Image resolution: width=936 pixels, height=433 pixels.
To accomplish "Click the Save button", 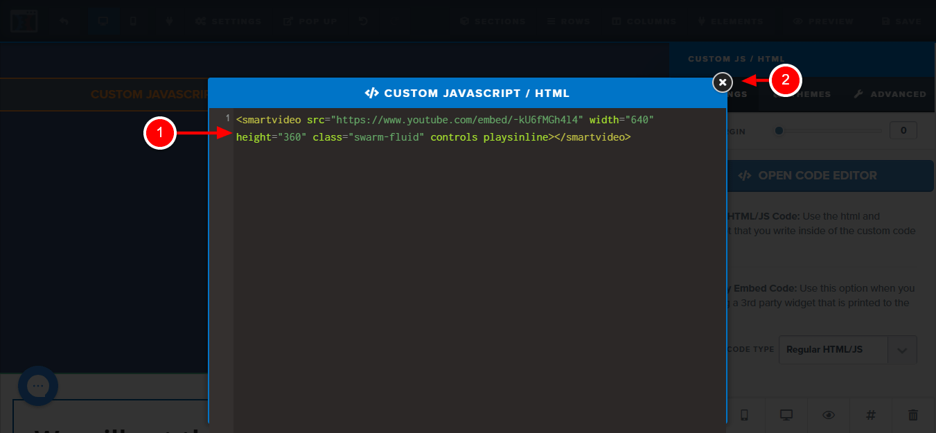I will point(901,21).
